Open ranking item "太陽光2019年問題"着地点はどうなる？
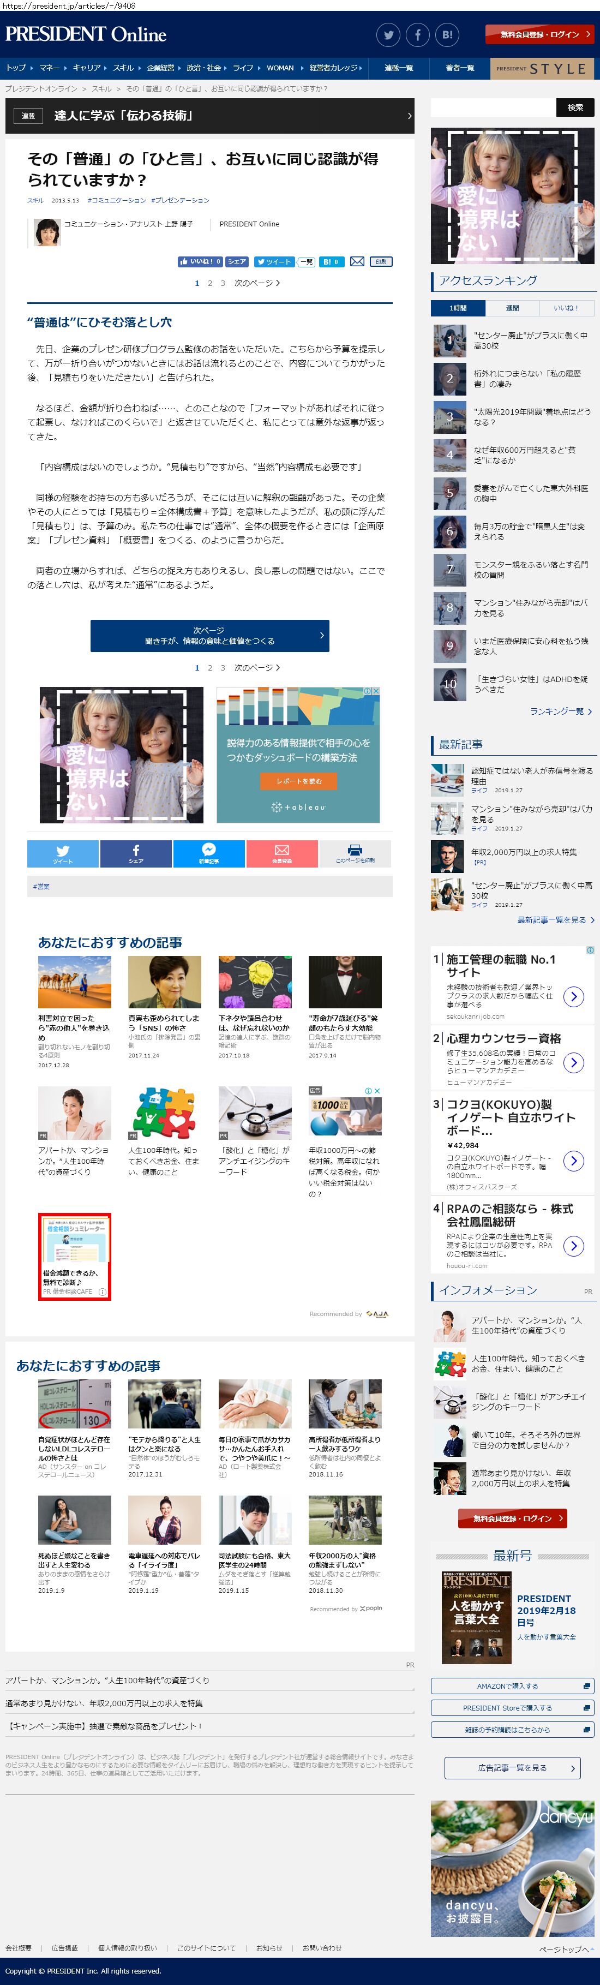The image size is (600, 1985). click(x=531, y=417)
